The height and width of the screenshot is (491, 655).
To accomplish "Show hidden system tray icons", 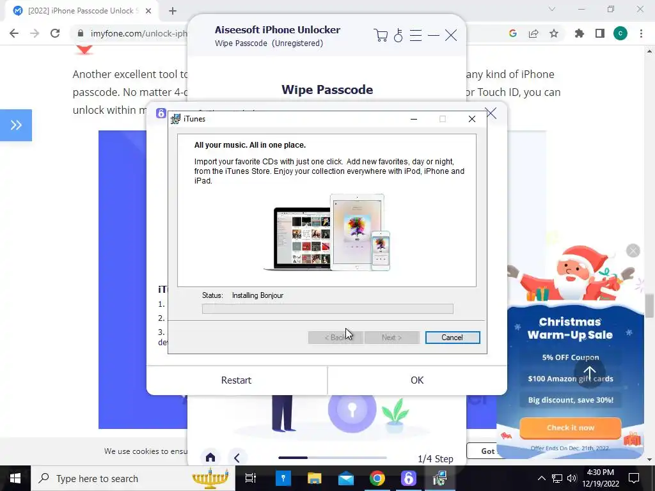I will click(x=541, y=478).
